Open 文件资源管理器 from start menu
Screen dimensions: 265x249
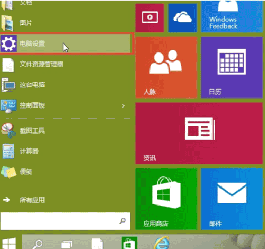point(65,64)
